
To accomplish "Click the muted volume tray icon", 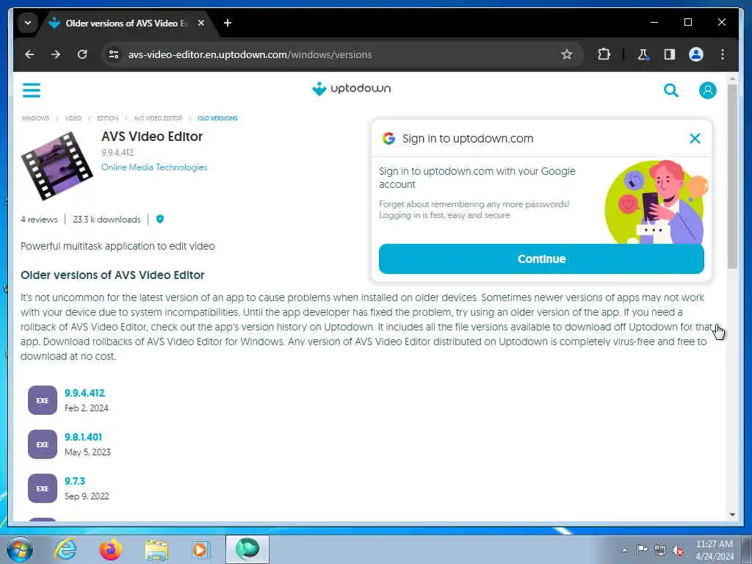I will (x=678, y=551).
